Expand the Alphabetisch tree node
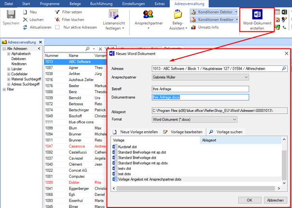Image resolution: width=292 pixels, height=208 pixels. tap(9, 54)
